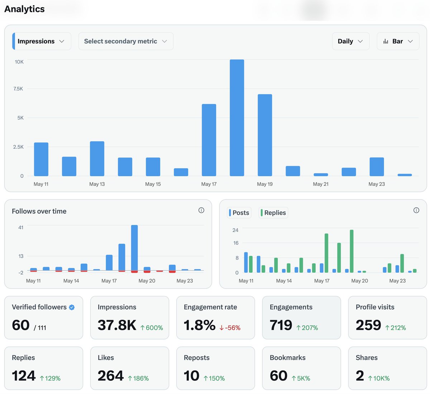Click the bar chart icon in Bar dropdown

pos(386,41)
